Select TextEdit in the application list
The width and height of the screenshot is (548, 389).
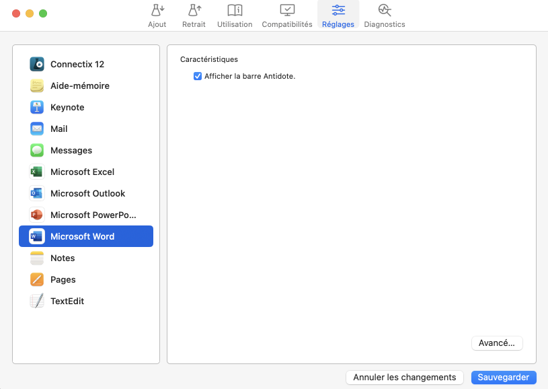coord(67,302)
